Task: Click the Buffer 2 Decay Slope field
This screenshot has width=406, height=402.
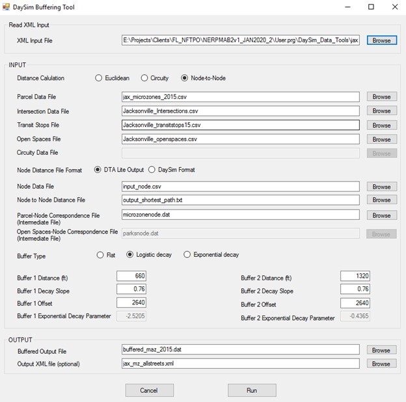Action: 355,289
